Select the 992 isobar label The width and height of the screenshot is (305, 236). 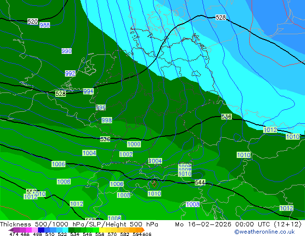(70, 73)
